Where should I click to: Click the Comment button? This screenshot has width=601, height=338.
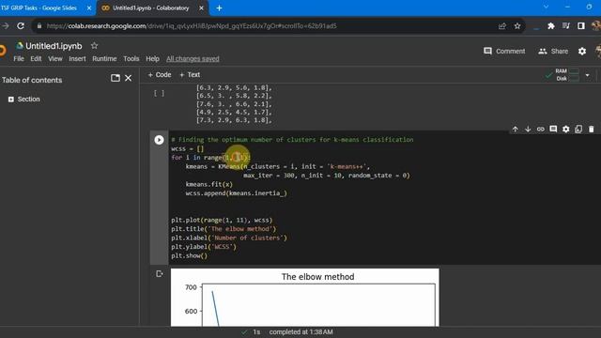[504, 51]
